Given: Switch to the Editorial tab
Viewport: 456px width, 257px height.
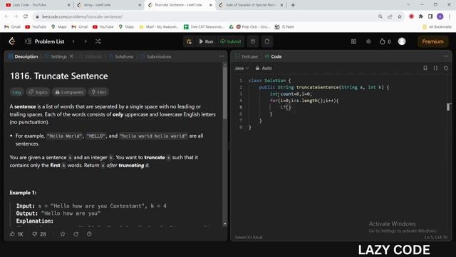Looking at the screenshot, I should pyautogui.click(x=90, y=56).
